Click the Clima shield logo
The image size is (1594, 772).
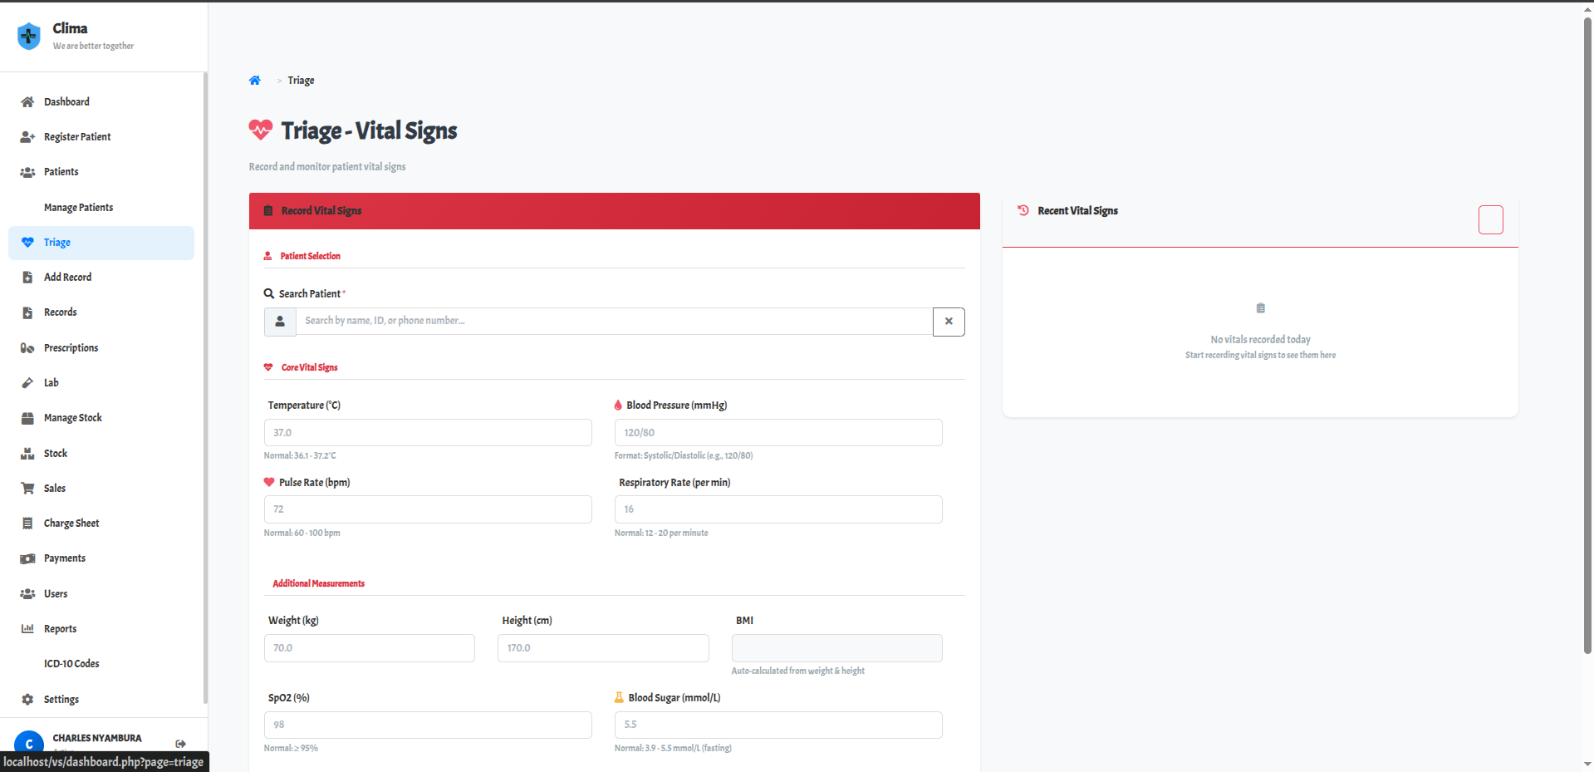click(29, 36)
